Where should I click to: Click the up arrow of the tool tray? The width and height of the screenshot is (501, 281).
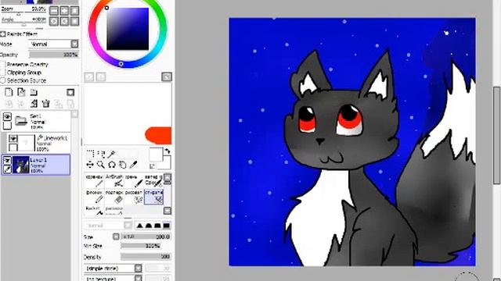pos(168,178)
